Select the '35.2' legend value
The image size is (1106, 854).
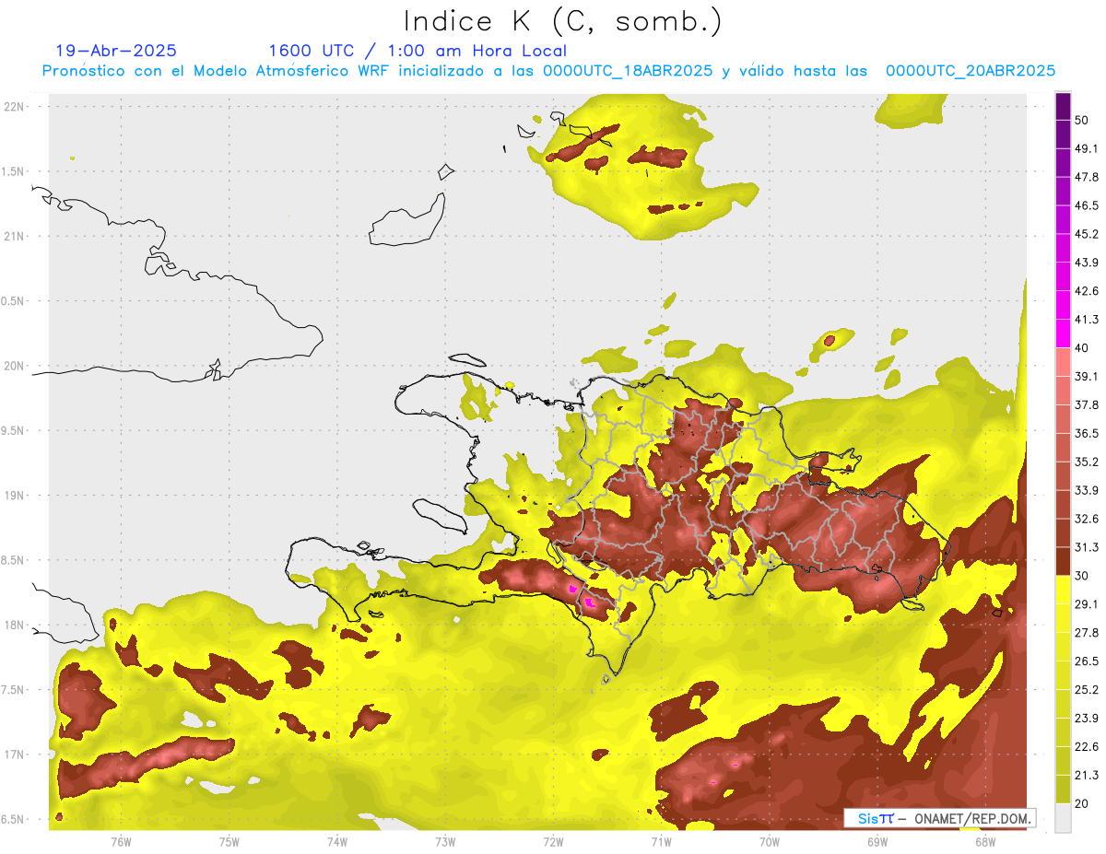[1088, 462]
